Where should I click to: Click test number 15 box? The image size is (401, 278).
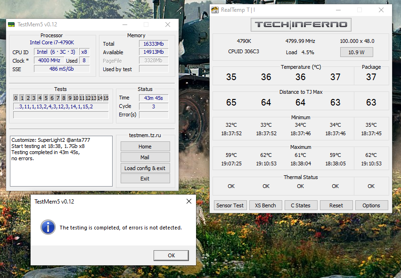[x=106, y=98]
